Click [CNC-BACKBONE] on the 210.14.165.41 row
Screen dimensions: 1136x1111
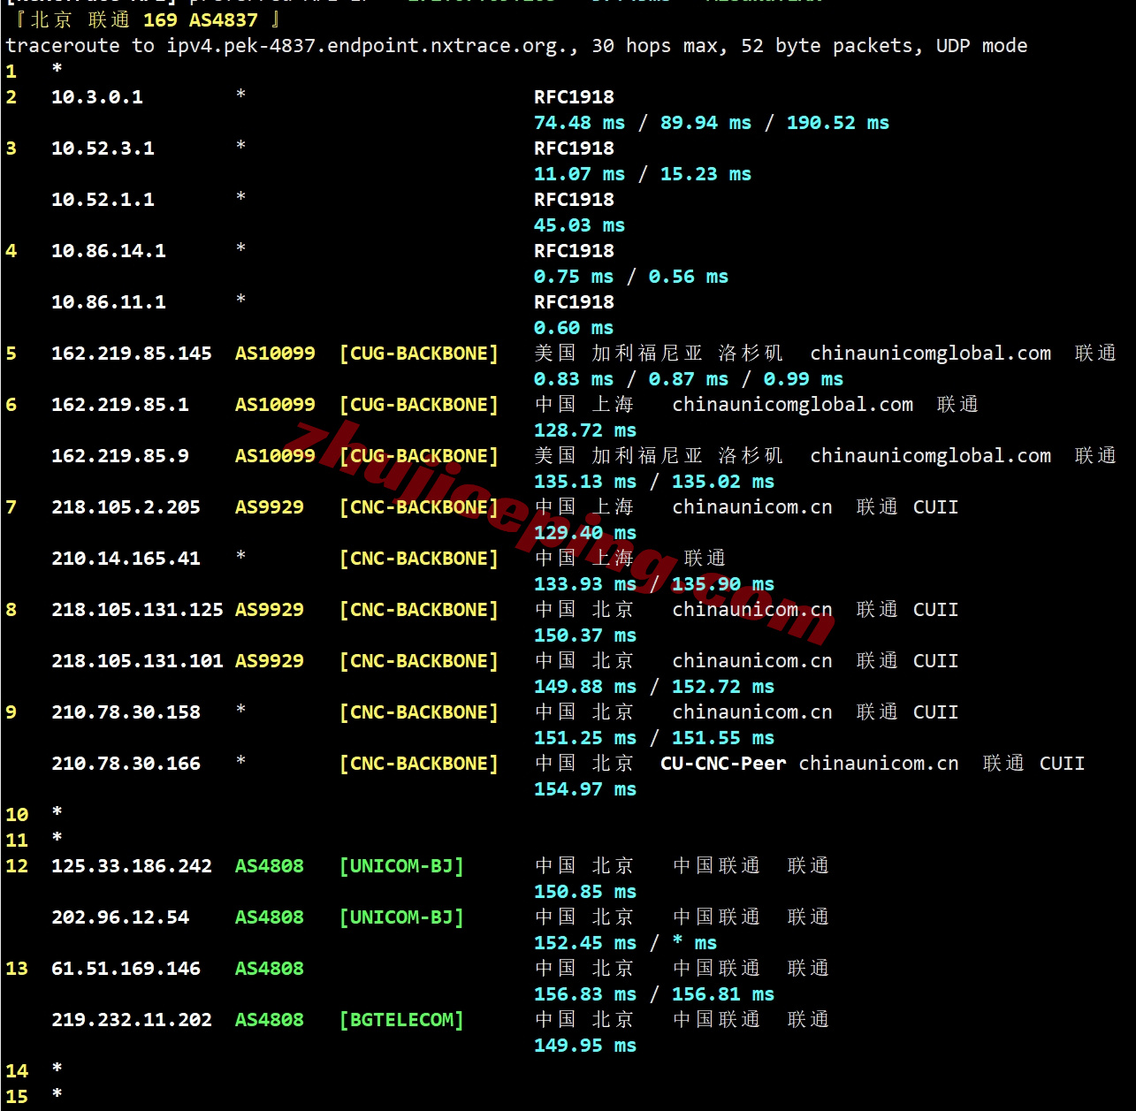pyautogui.click(x=419, y=559)
